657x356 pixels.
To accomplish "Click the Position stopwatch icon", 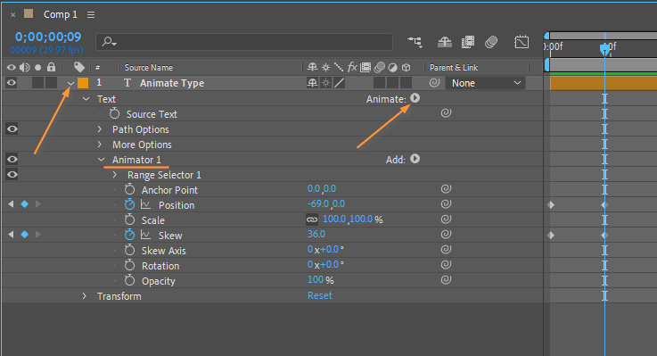I will click(x=129, y=204).
